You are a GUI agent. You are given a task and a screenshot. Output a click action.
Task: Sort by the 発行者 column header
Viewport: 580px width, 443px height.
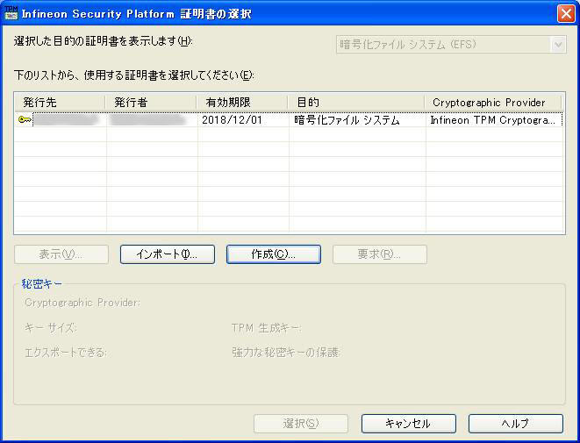point(151,103)
